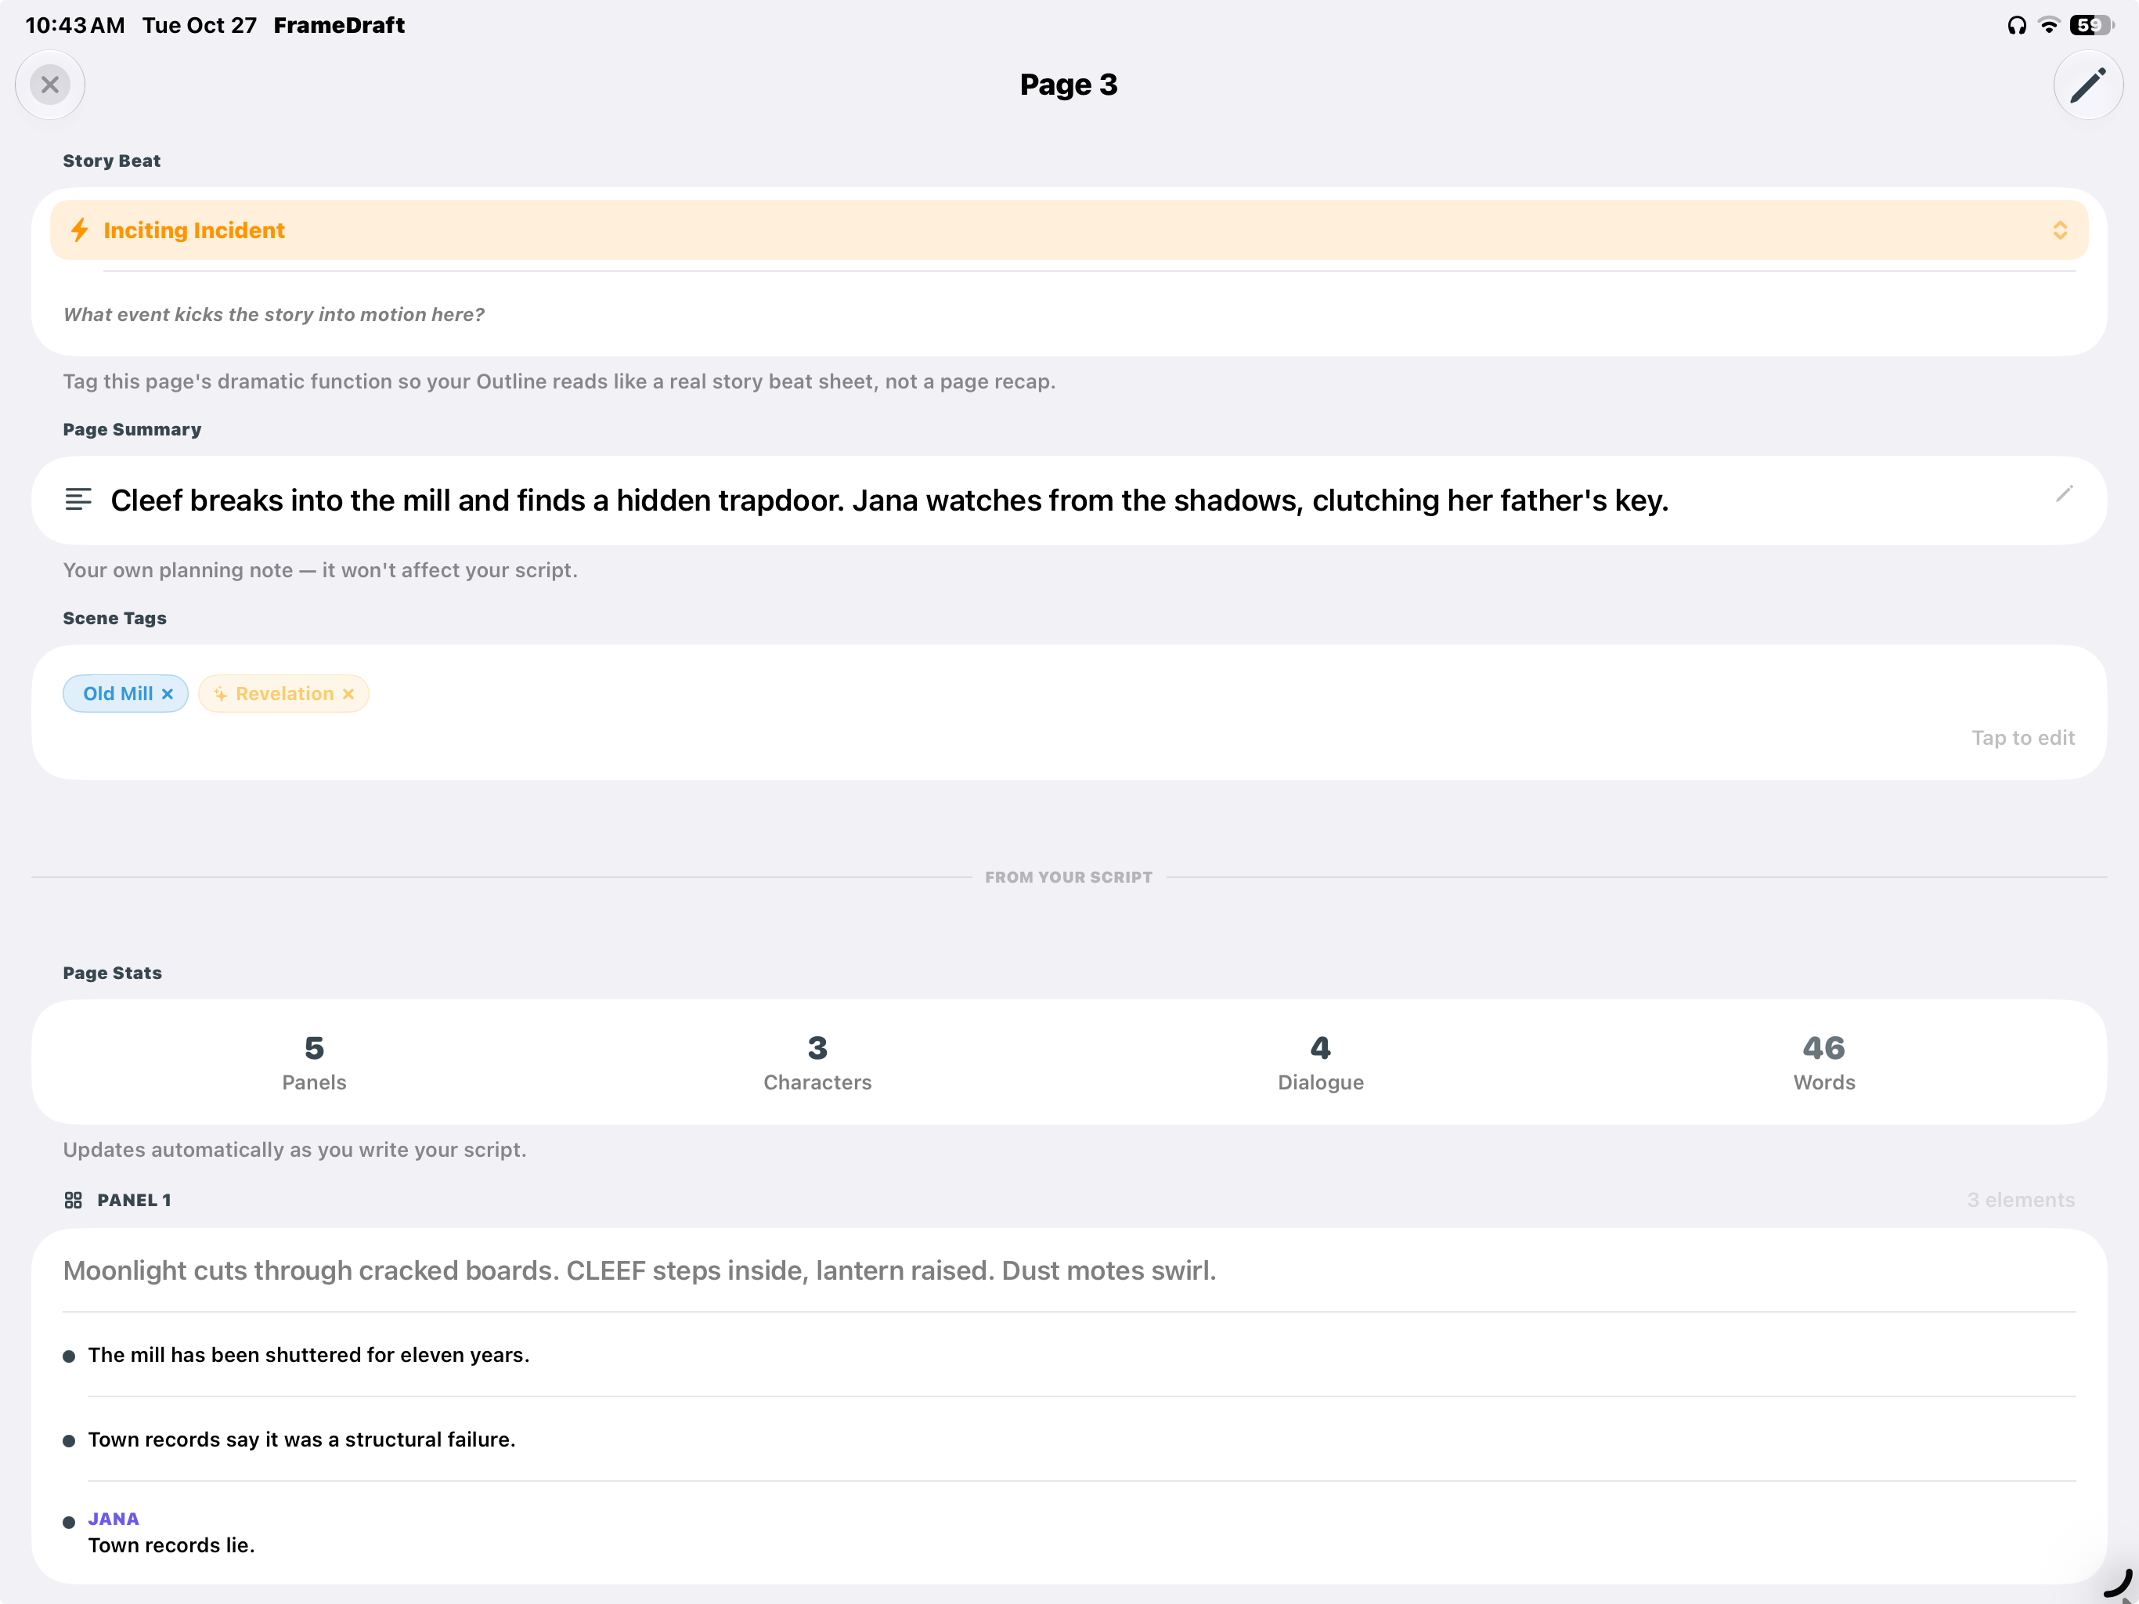2139x1604 pixels.
Task: Click the 3 Characters stat
Action: [817, 1062]
